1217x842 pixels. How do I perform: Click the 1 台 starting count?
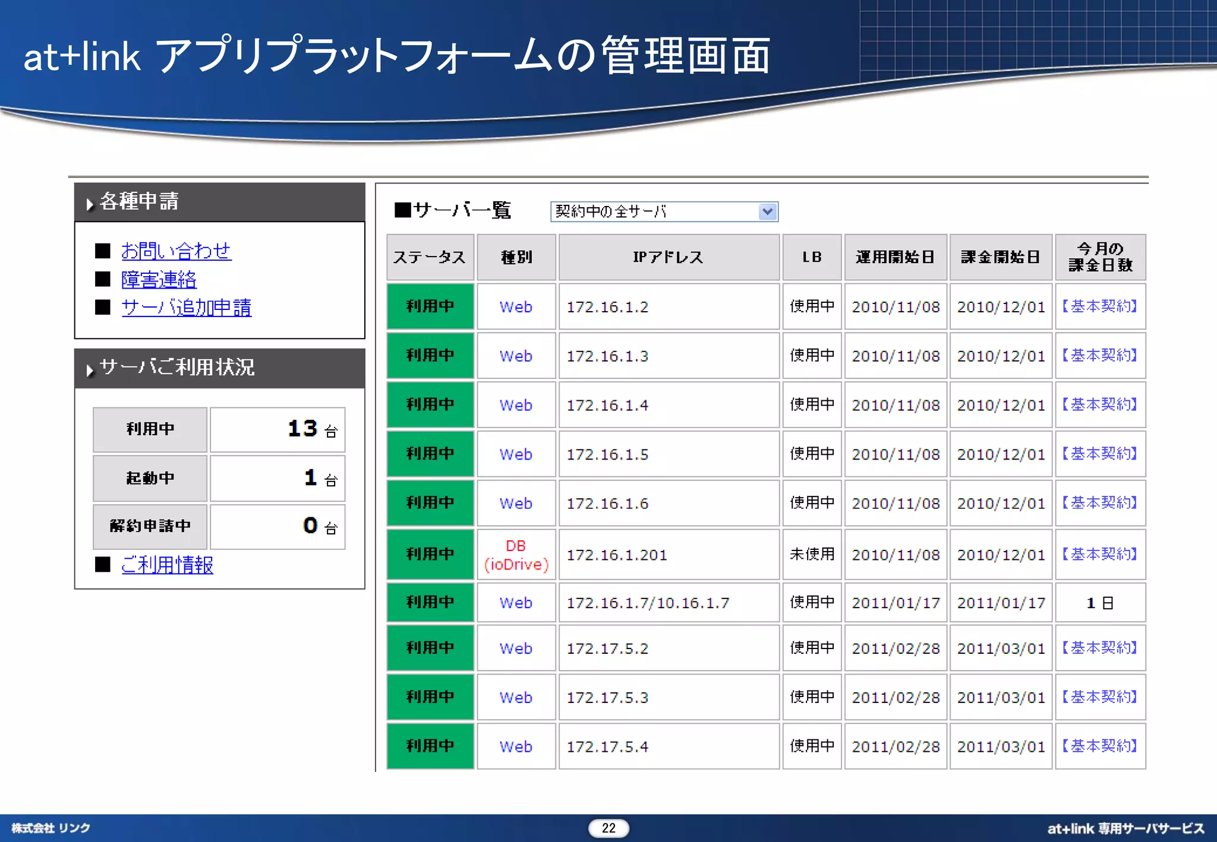point(278,478)
